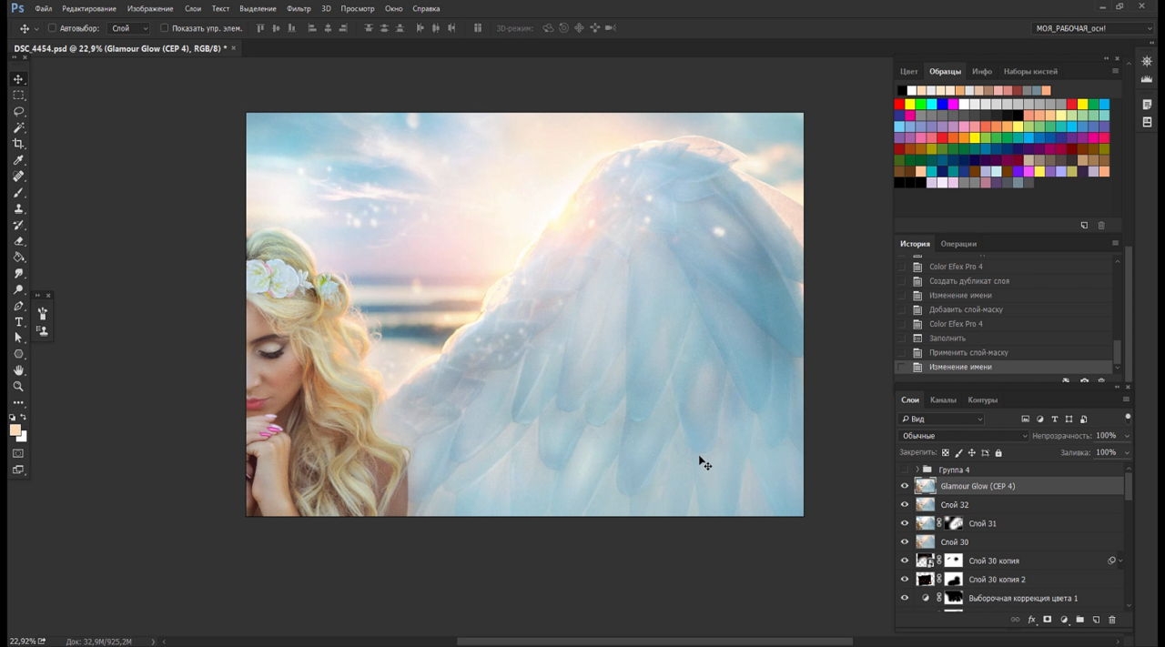The image size is (1165, 647).
Task: Select the Zoom tool
Action: (x=18, y=387)
